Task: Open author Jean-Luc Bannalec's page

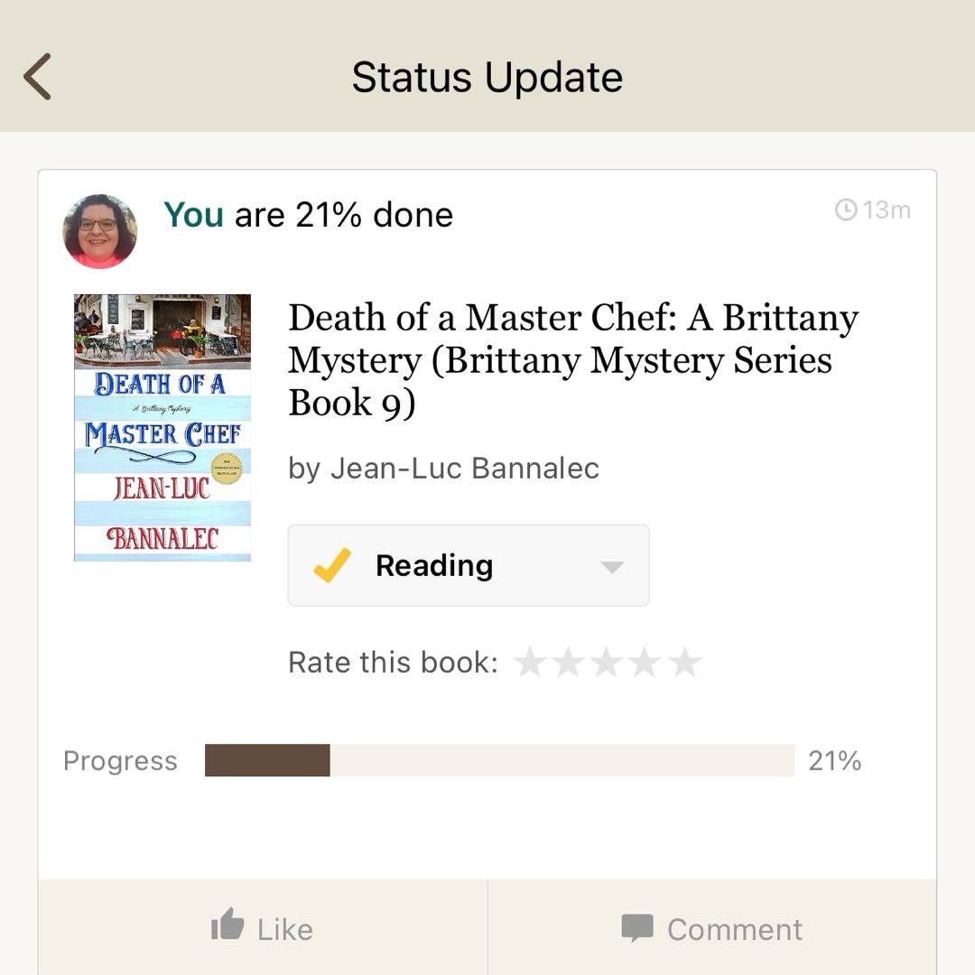Action: click(x=464, y=469)
